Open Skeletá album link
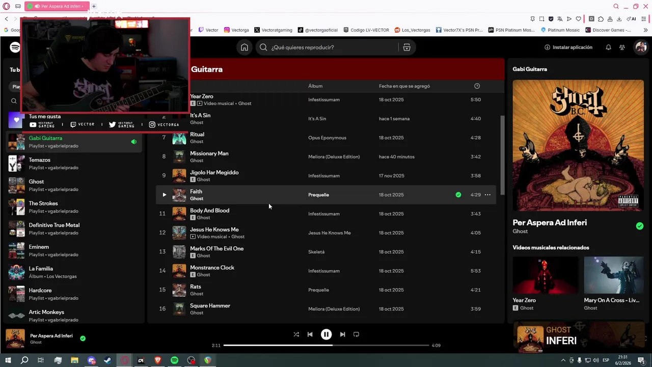Image resolution: width=652 pixels, height=367 pixels. coord(316,252)
